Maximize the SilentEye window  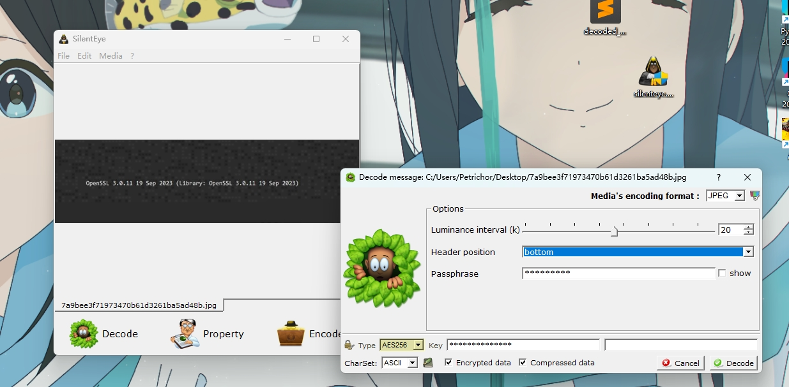(x=316, y=39)
